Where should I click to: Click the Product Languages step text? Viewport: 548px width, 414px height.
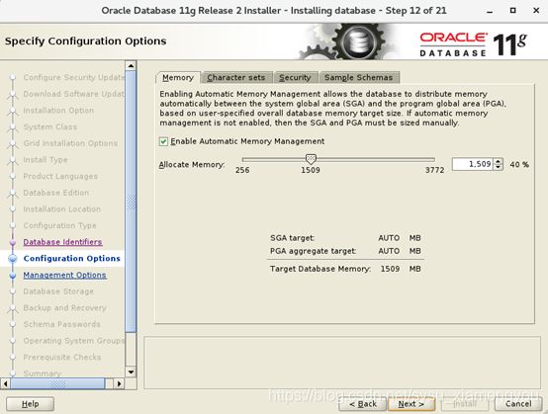(60, 176)
